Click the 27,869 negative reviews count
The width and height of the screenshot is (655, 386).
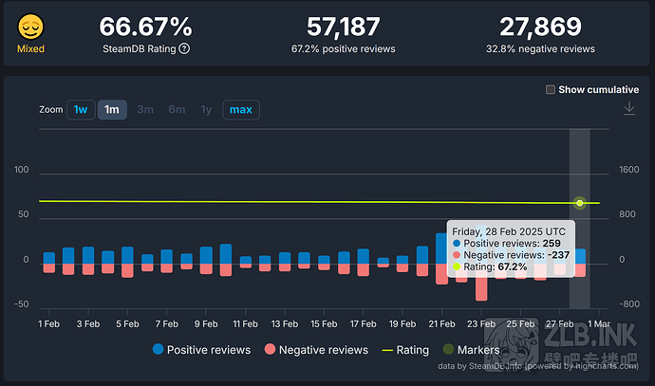pos(541,27)
